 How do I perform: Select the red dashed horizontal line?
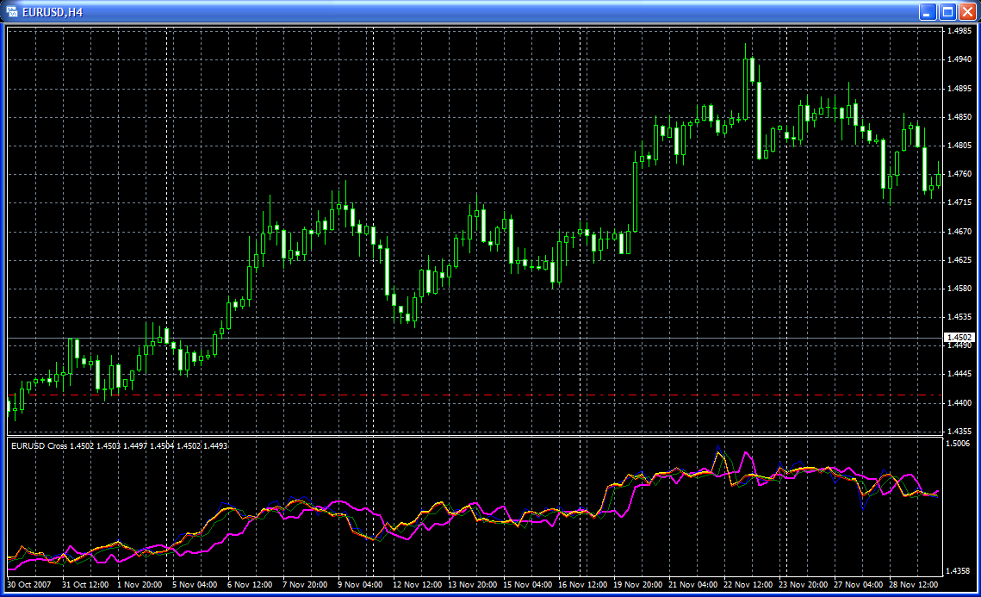[431, 395]
